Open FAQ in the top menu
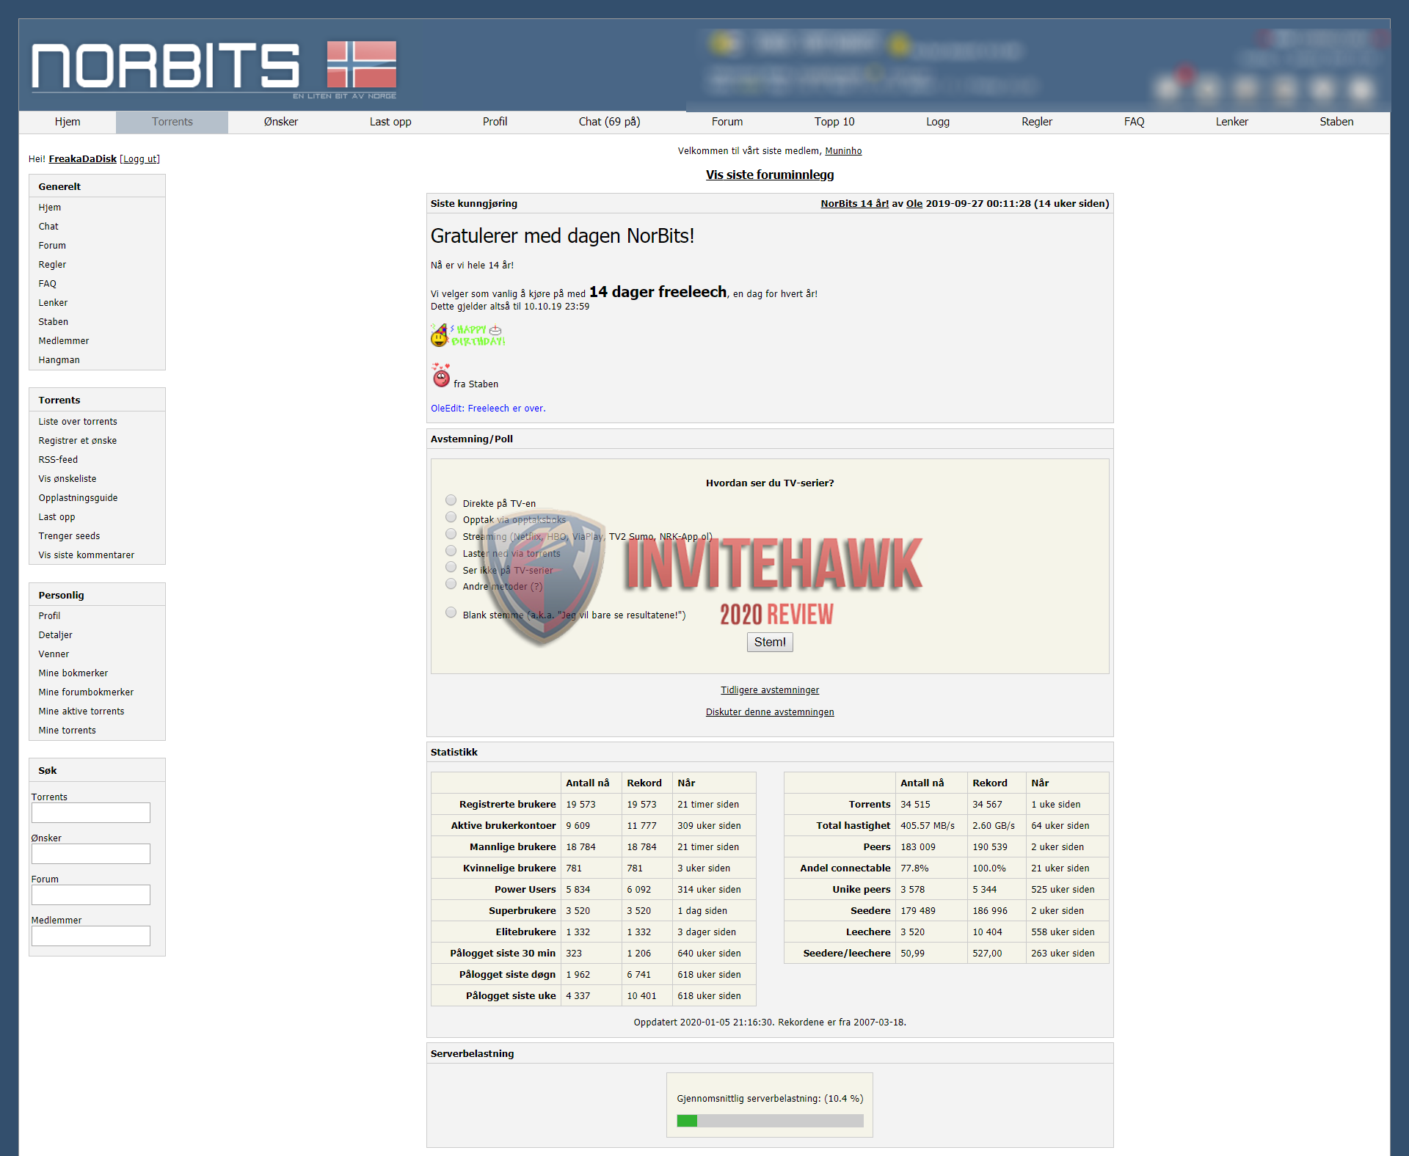Viewport: 1409px width, 1156px height. pos(1135,122)
